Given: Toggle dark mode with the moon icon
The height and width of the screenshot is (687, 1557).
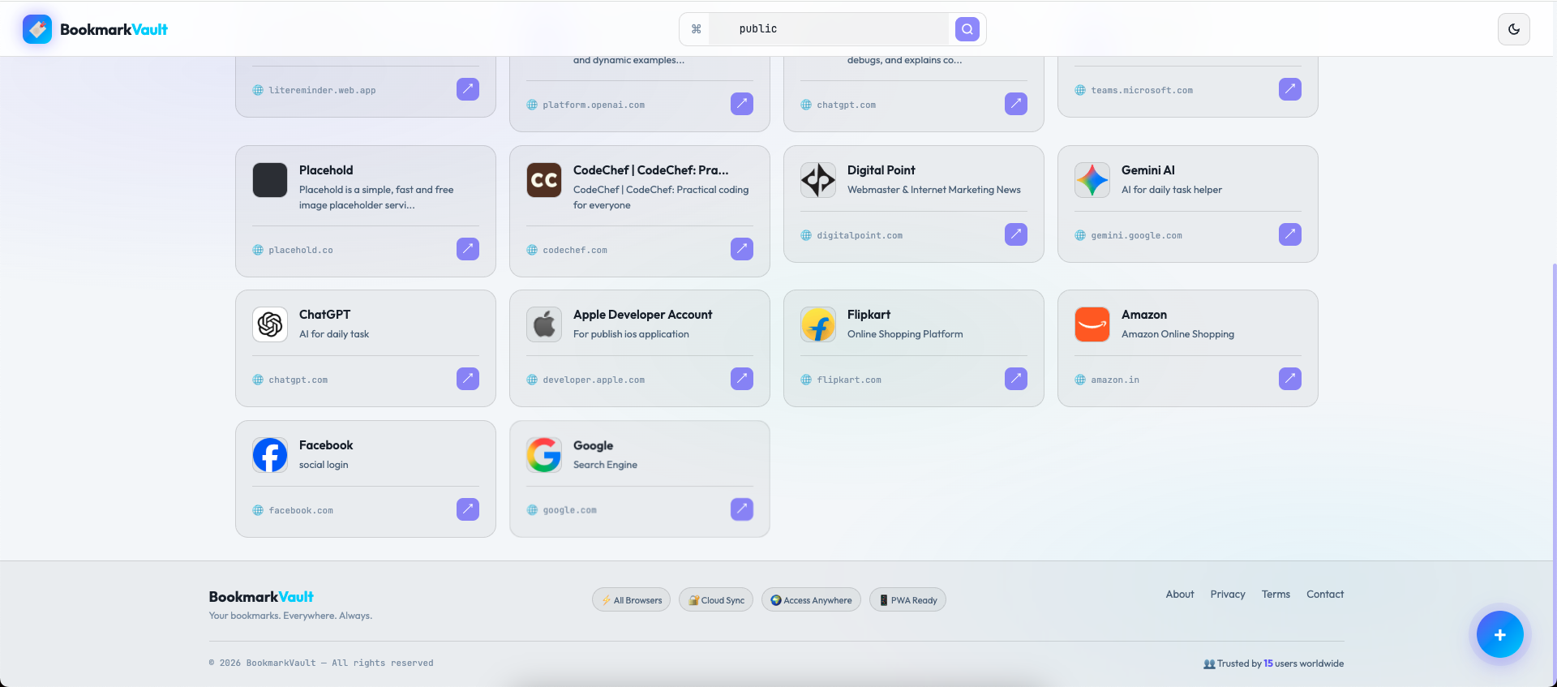Looking at the screenshot, I should pyautogui.click(x=1514, y=29).
